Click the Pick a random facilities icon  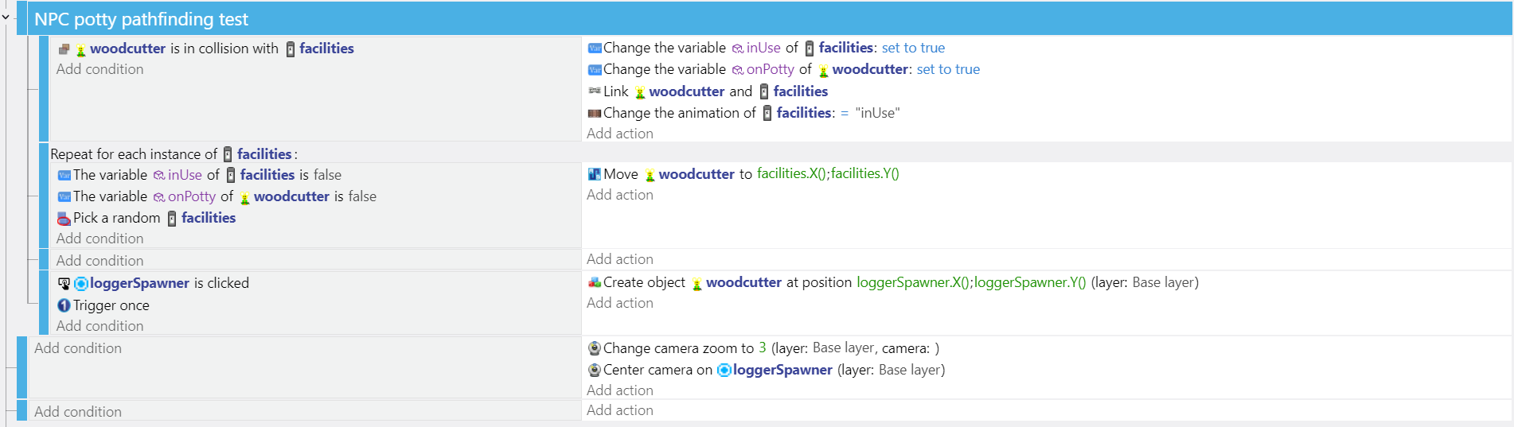tap(64, 218)
